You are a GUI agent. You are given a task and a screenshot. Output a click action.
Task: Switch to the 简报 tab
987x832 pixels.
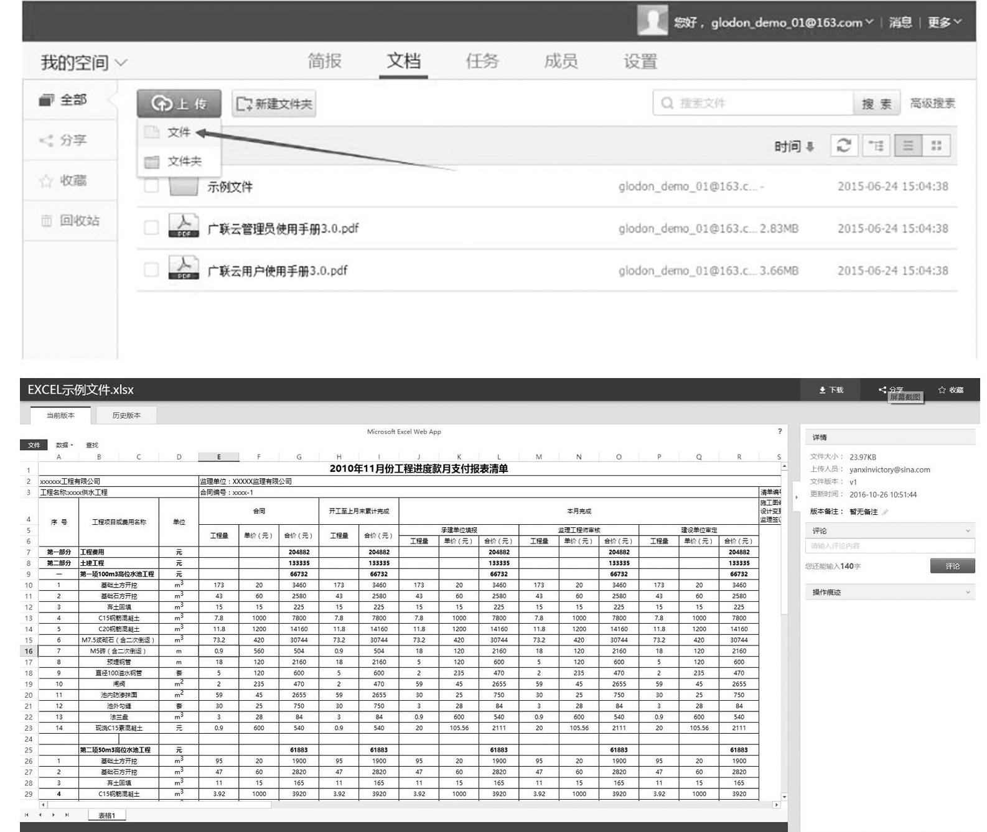pyautogui.click(x=324, y=61)
